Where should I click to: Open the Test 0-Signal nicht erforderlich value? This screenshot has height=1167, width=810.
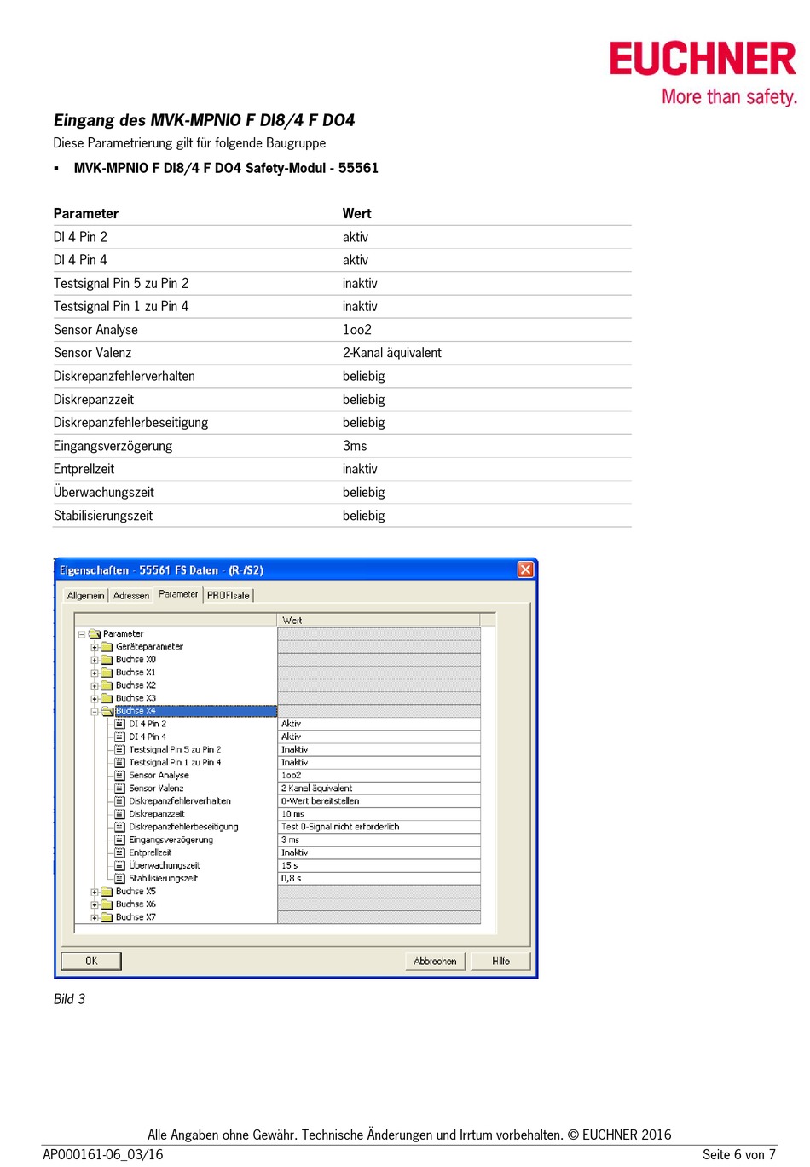pos(379,826)
